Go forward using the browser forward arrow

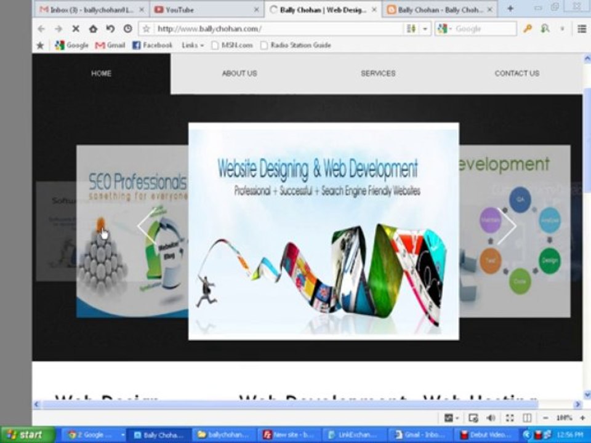tap(58, 29)
